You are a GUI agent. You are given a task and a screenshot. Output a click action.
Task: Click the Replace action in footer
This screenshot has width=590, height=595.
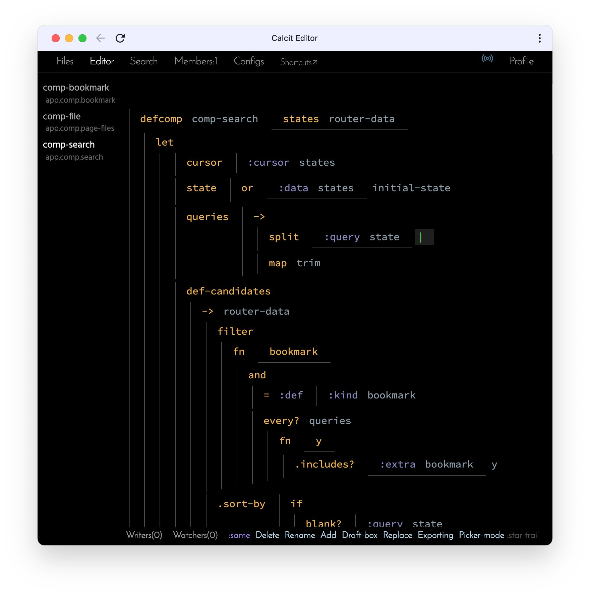(398, 535)
